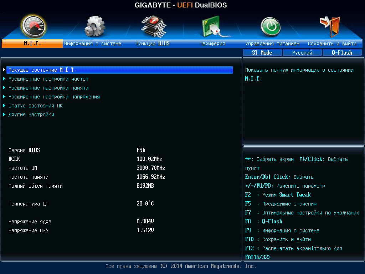365x274 pixels.
Task: Click the Температура ЦП label
Action: pos(29,204)
